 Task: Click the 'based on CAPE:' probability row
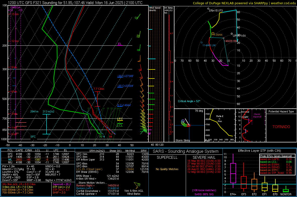276,159
